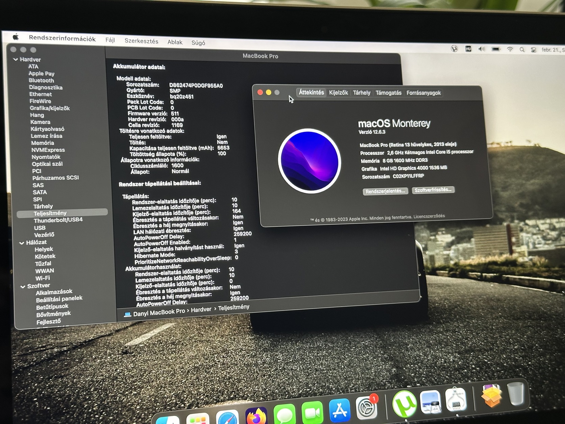Click Hardver in the bottom path bar

(201, 309)
